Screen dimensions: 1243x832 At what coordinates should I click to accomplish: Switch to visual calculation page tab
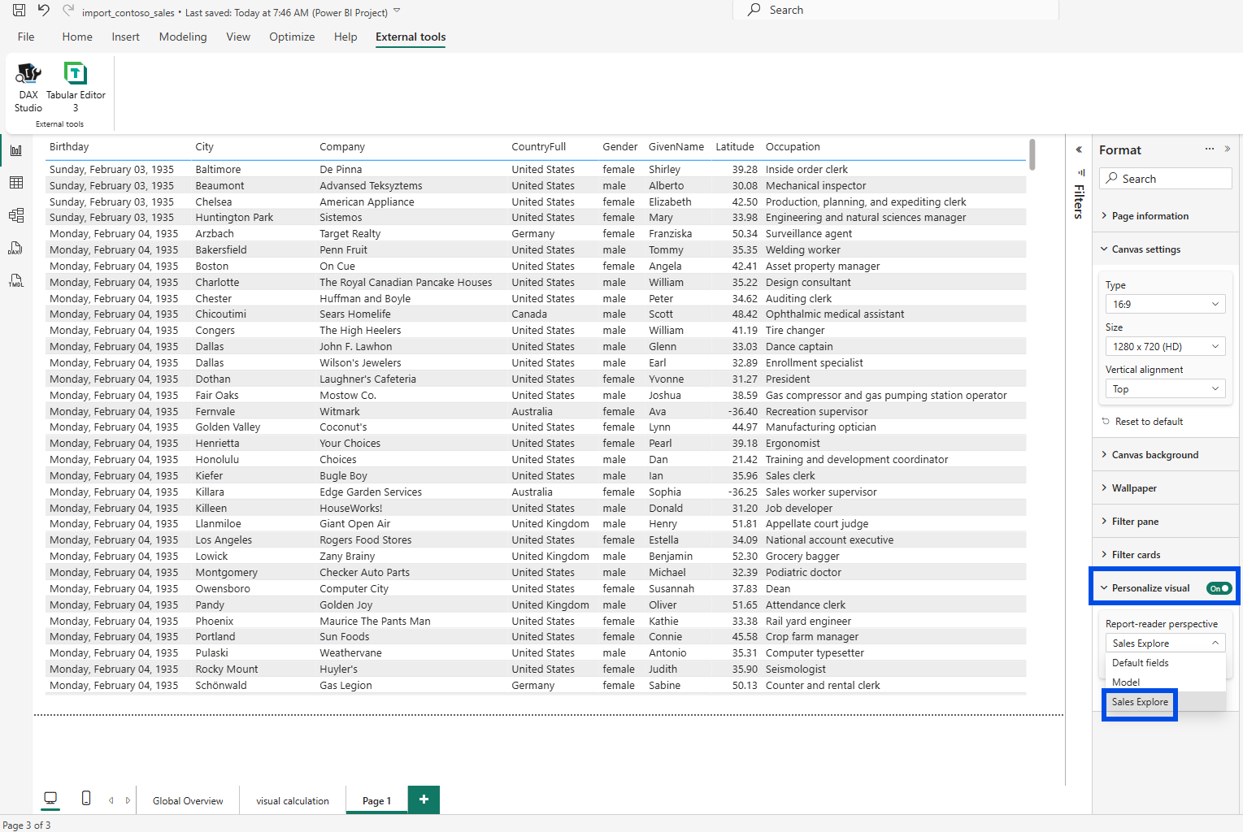293,800
